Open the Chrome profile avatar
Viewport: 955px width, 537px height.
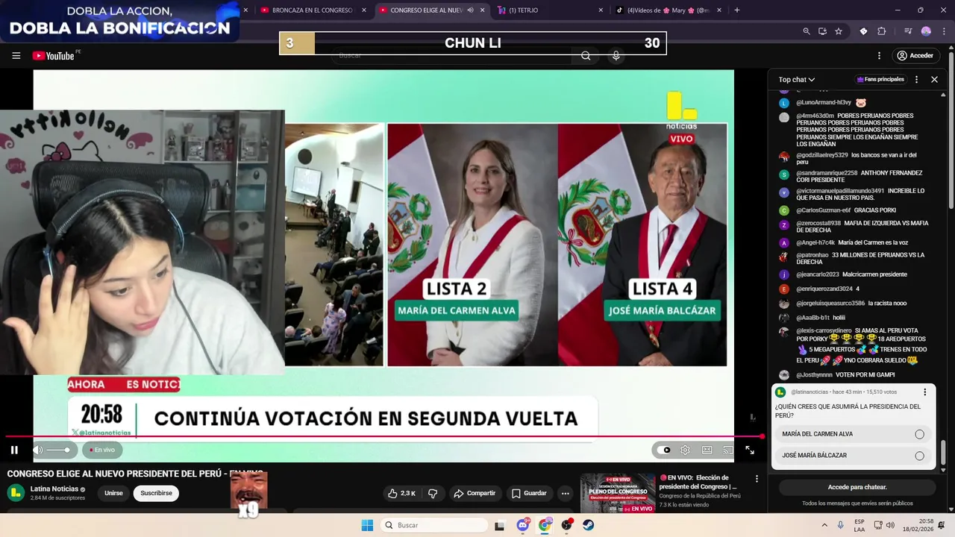click(926, 31)
